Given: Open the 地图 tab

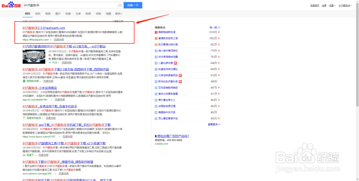Looking at the screenshot, I should click(108, 14).
